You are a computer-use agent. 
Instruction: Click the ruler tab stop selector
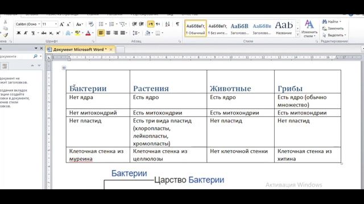click(x=49, y=57)
